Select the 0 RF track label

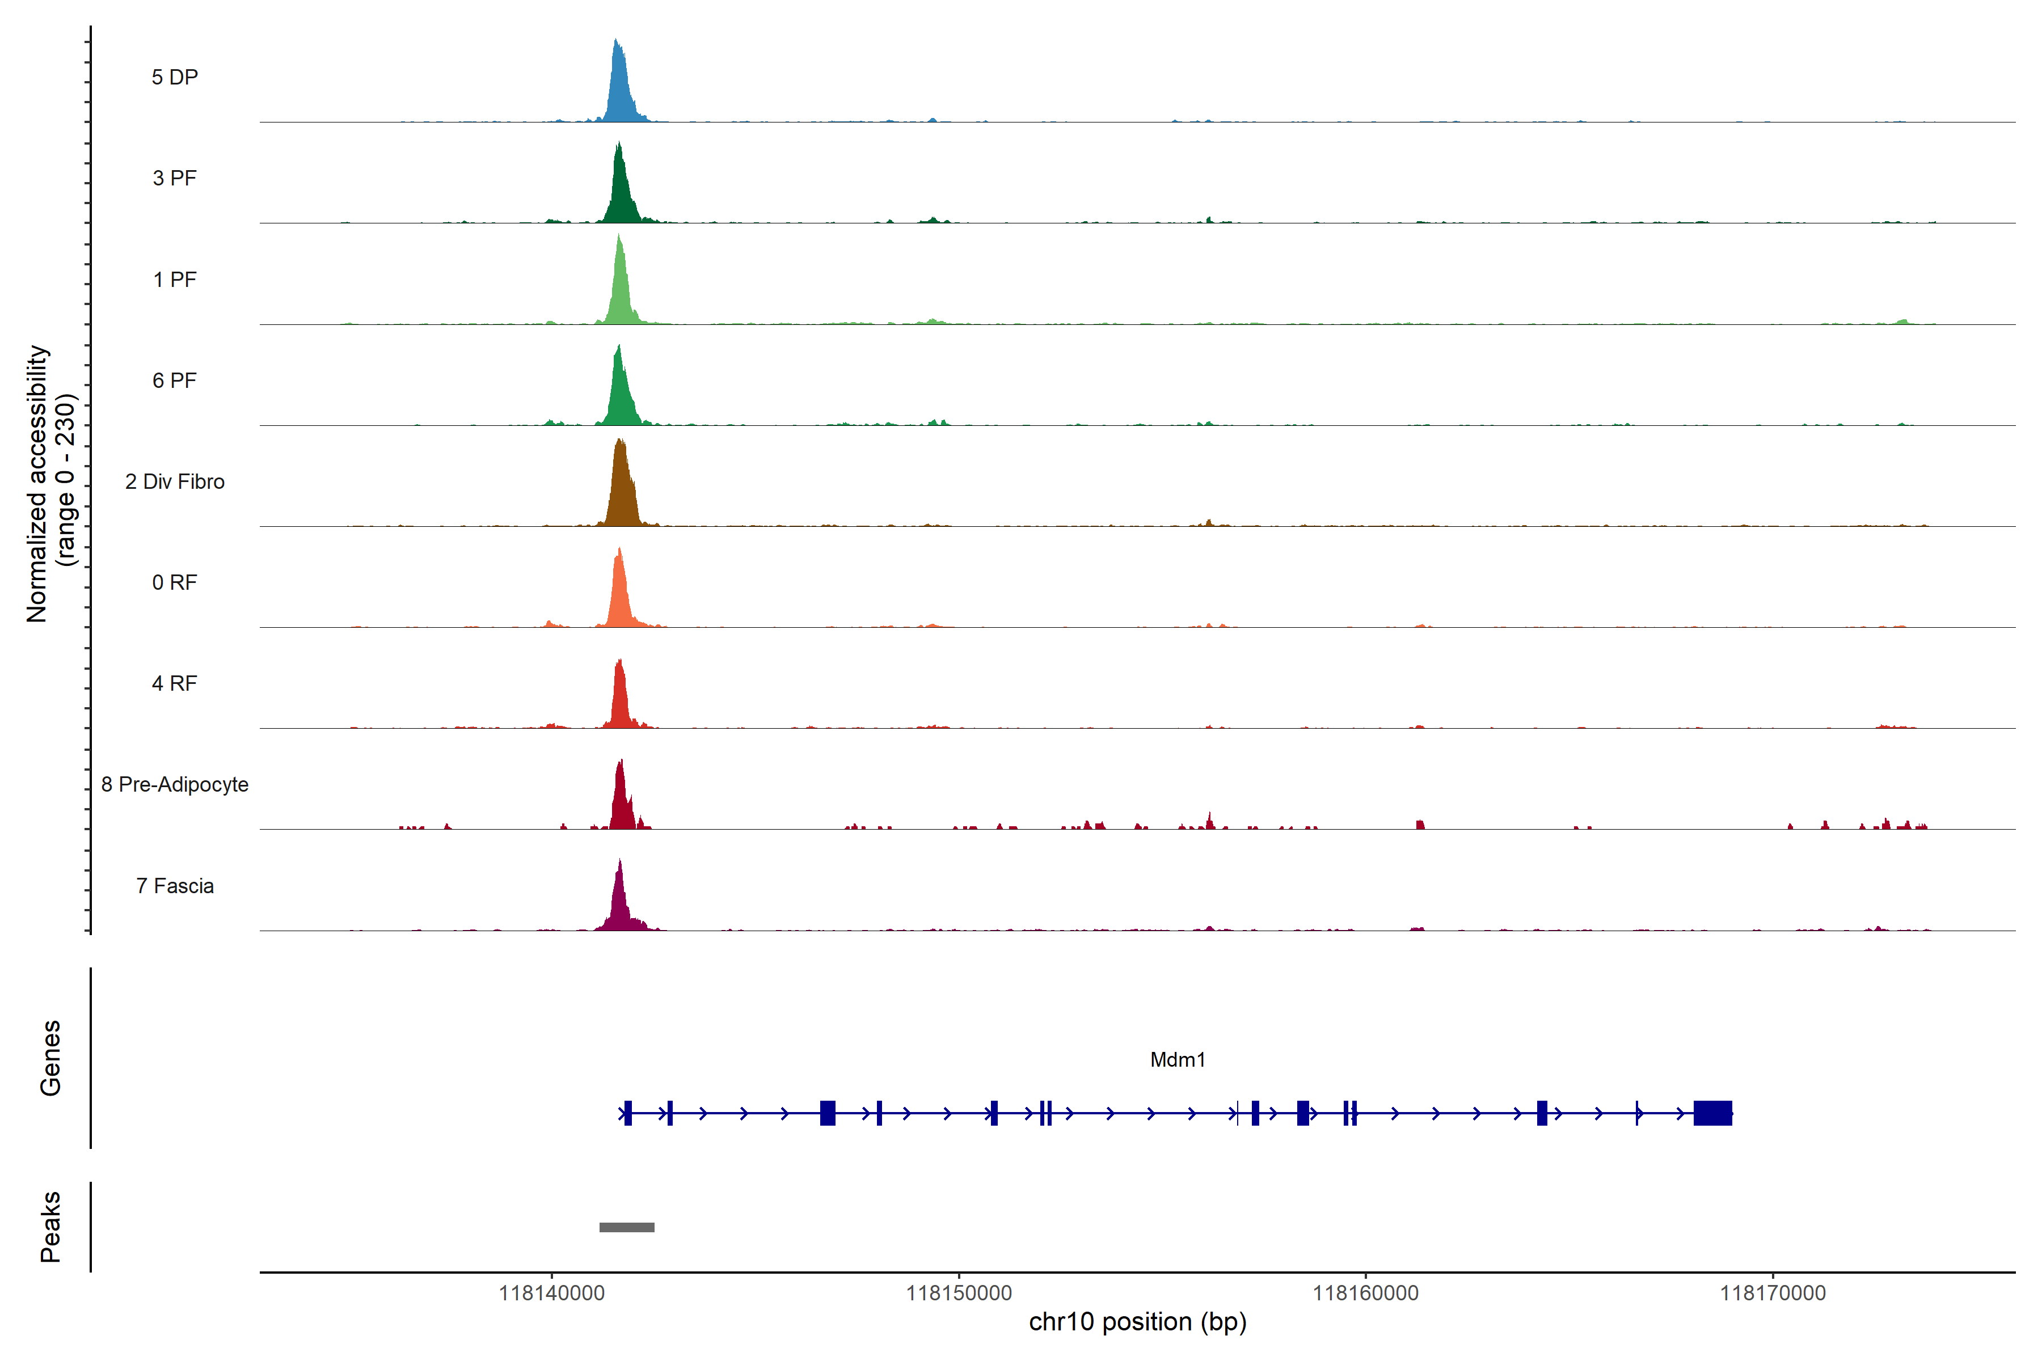[x=175, y=582]
